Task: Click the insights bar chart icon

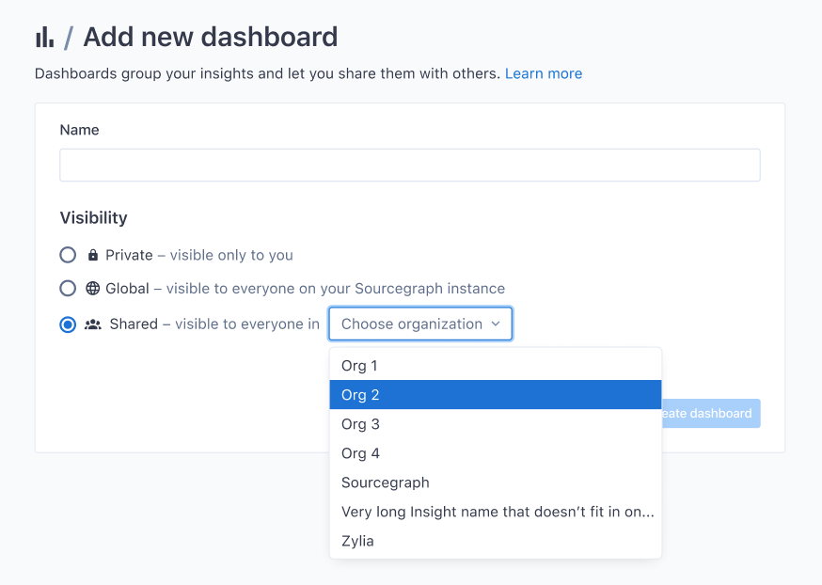Action: 44,38
